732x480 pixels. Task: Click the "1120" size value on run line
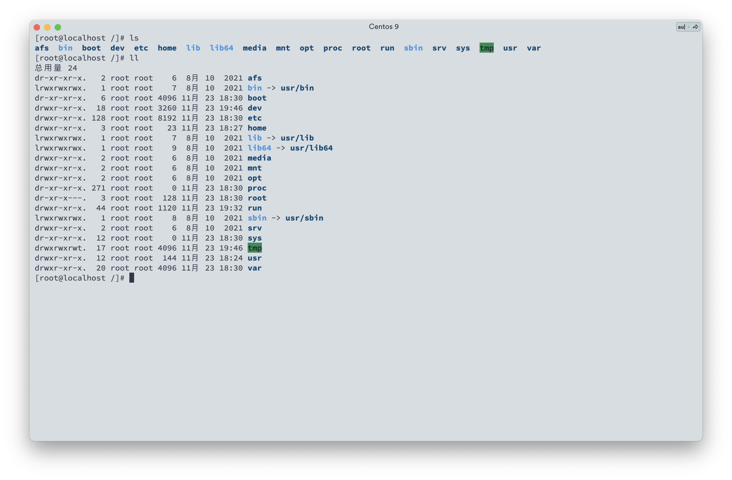coord(167,208)
